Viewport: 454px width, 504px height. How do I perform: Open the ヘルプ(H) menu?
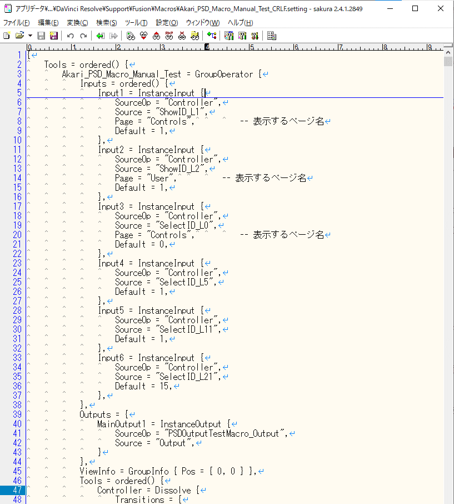point(241,23)
